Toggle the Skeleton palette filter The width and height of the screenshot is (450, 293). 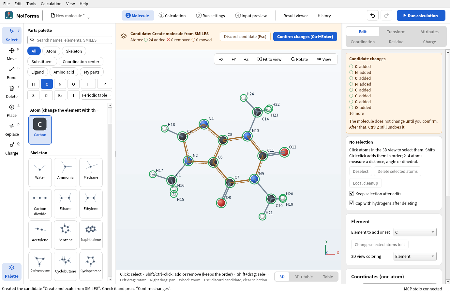point(74,51)
